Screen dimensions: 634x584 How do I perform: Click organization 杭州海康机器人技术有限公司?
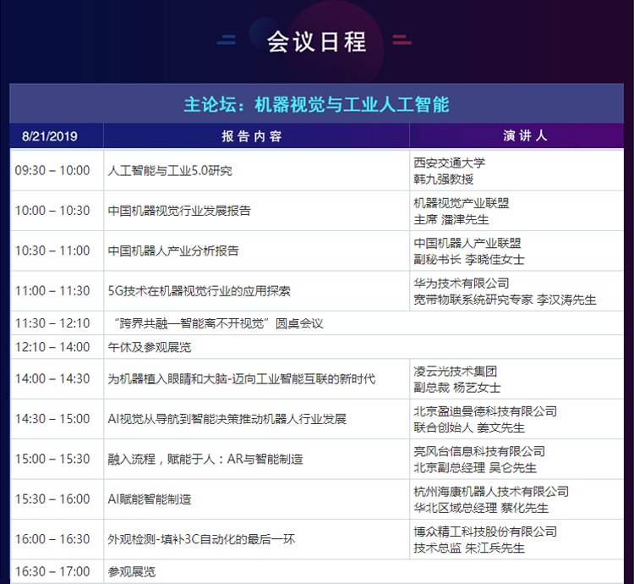[x=491, y=491]
